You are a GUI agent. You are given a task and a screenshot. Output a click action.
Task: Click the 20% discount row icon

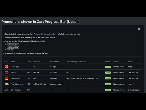point(7,90)
